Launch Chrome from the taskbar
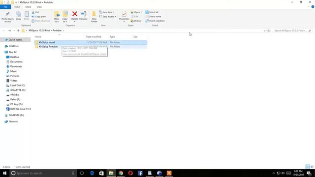This screenshot has height=177, width=315. pyautogui.click(x=121, y=173)
